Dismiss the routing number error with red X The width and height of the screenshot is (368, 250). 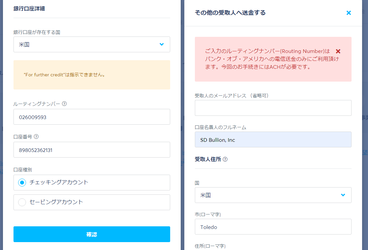tap(338, 51)
